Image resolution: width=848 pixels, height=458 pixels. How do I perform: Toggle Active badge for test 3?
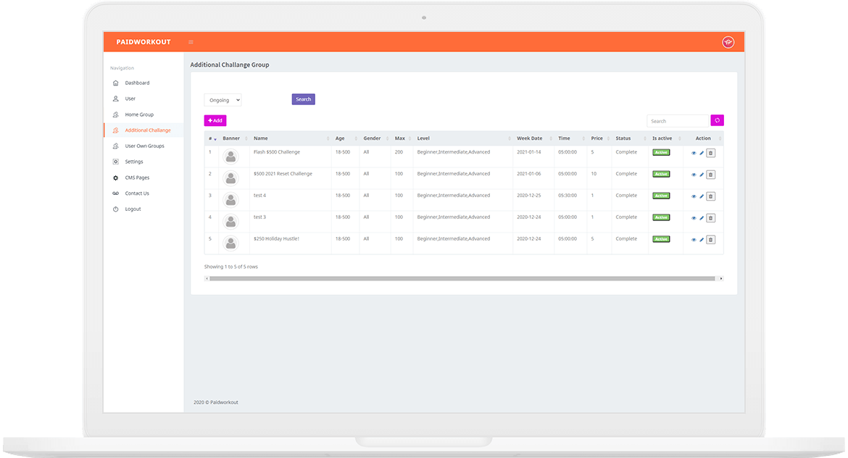point(661,217)
